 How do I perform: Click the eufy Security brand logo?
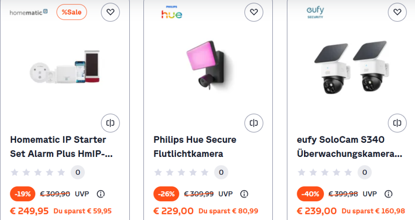coord(315,12)
